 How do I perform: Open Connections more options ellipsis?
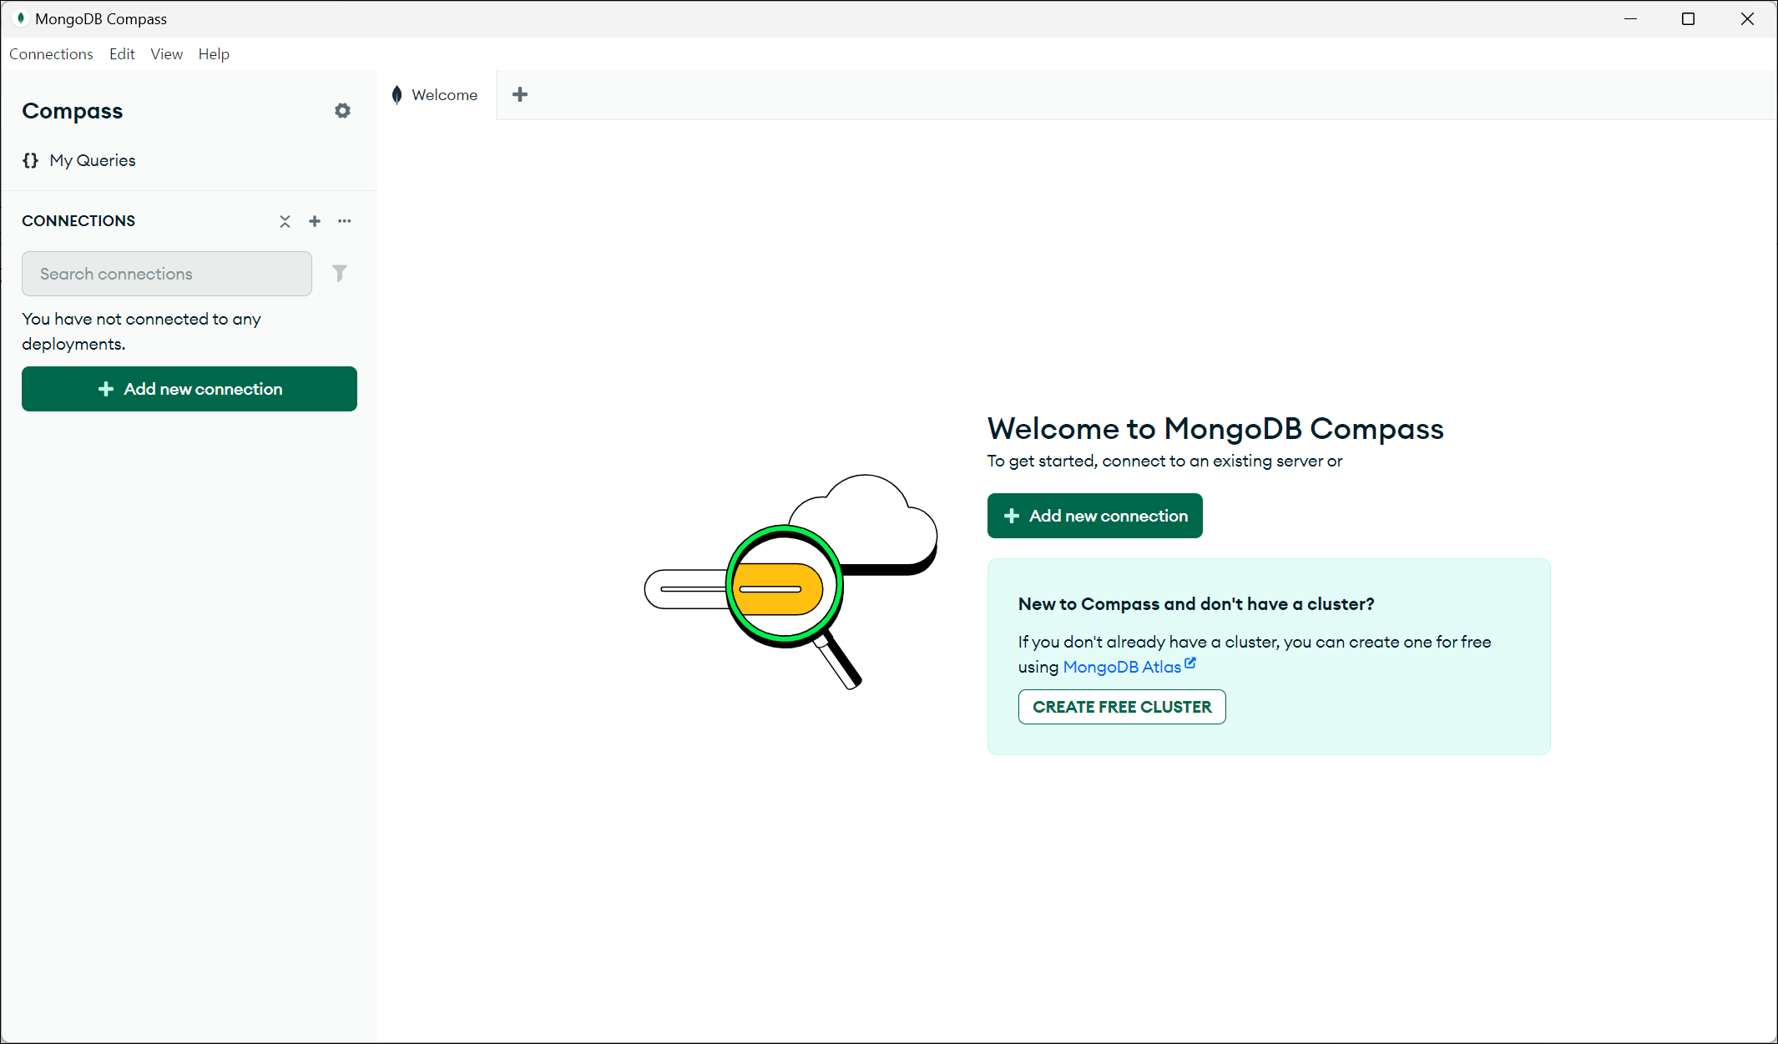click(345, 221)
